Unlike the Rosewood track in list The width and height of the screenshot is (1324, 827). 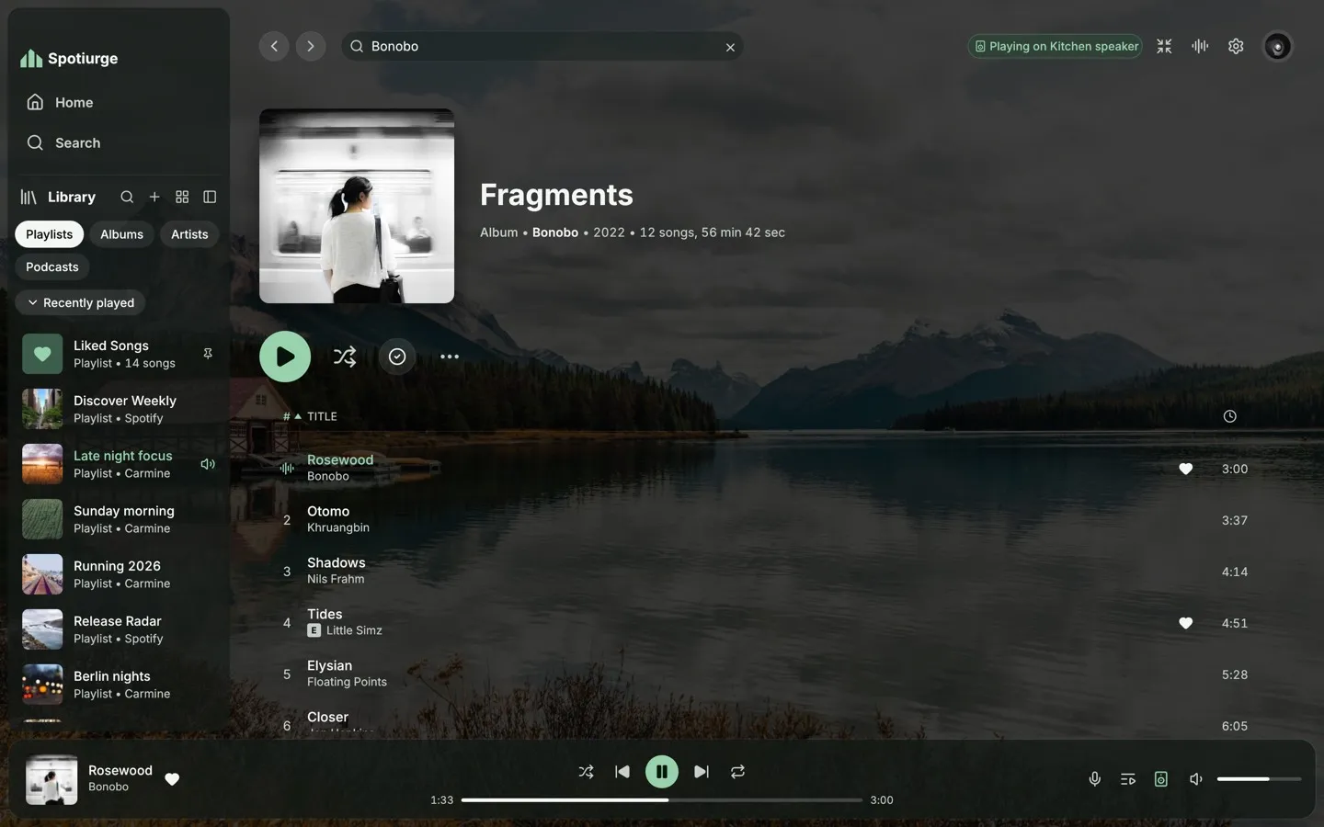[1186, 469]
